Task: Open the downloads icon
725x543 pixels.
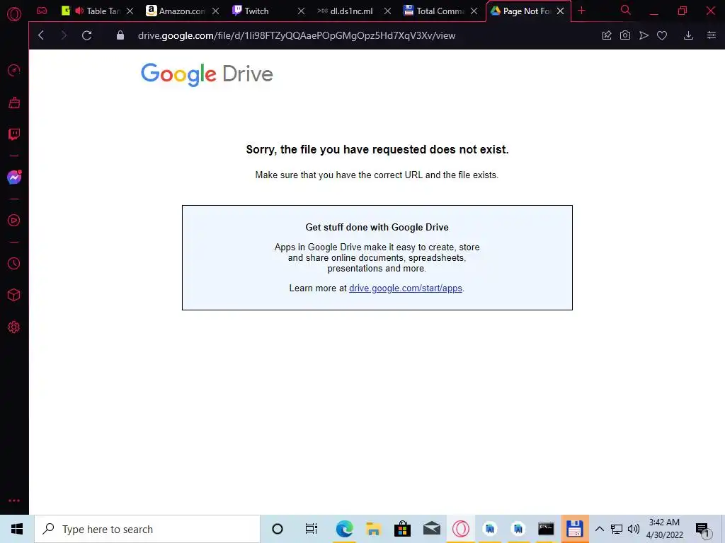Action: [x=688, y=35]
